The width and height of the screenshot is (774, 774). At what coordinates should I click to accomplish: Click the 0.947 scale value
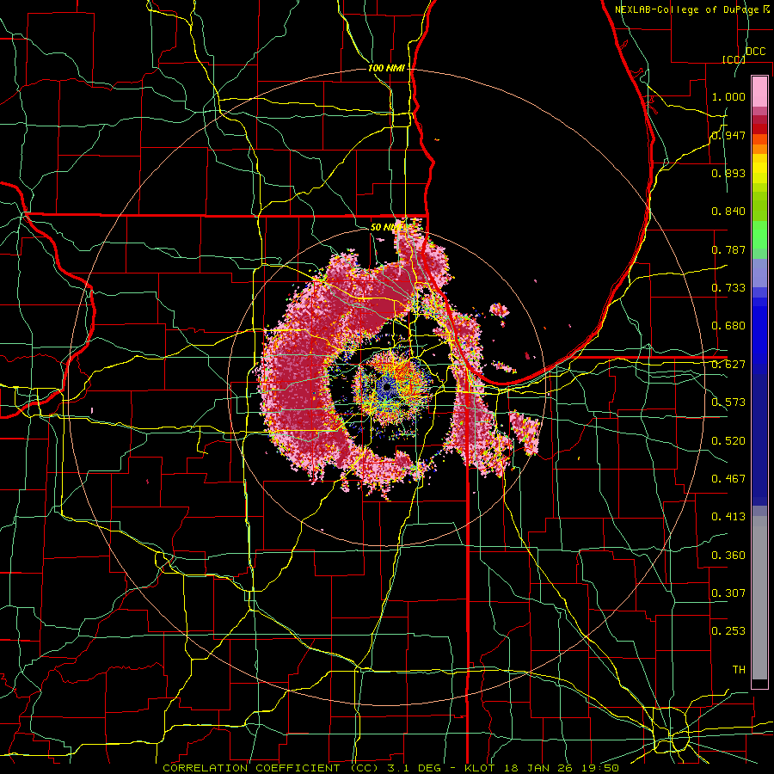pos(728,135)
